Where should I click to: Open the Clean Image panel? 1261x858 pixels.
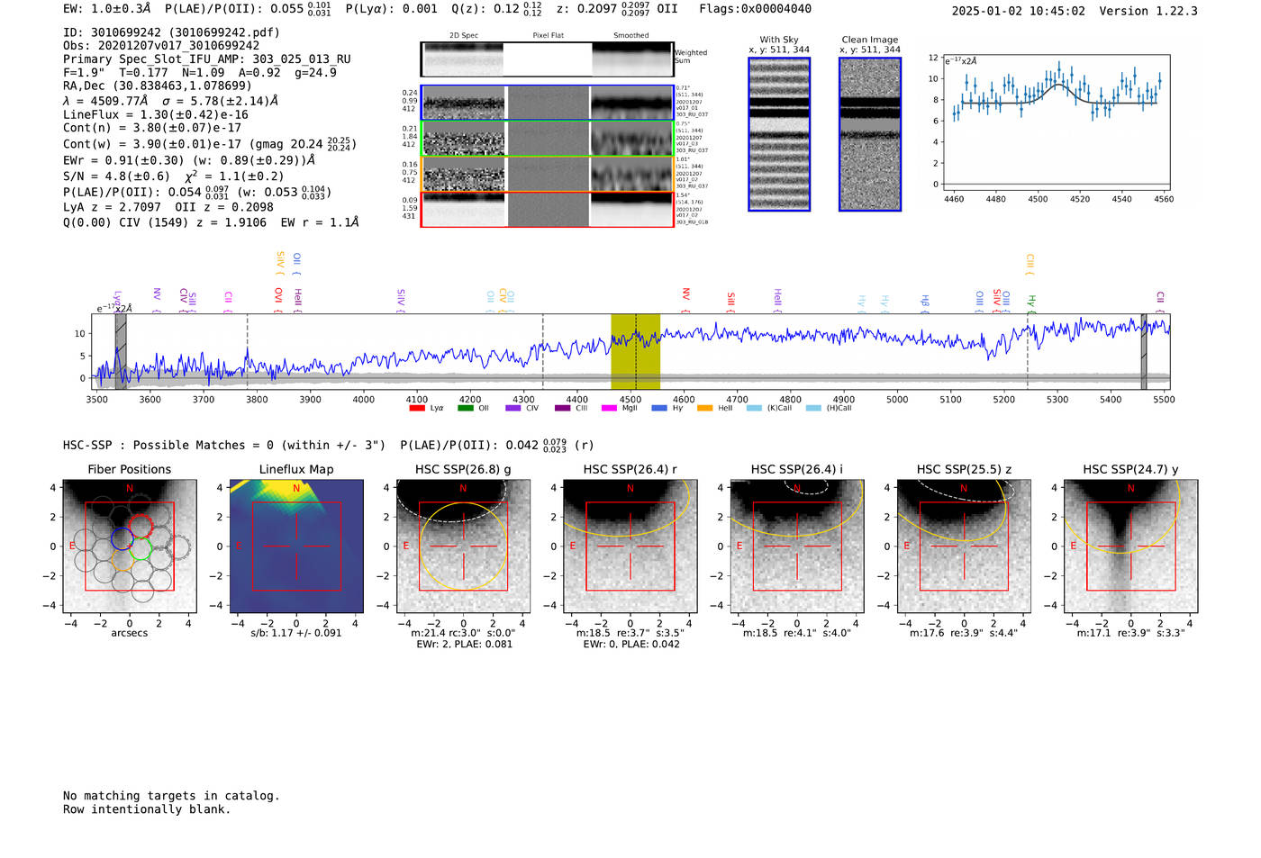tap(870, 134)
